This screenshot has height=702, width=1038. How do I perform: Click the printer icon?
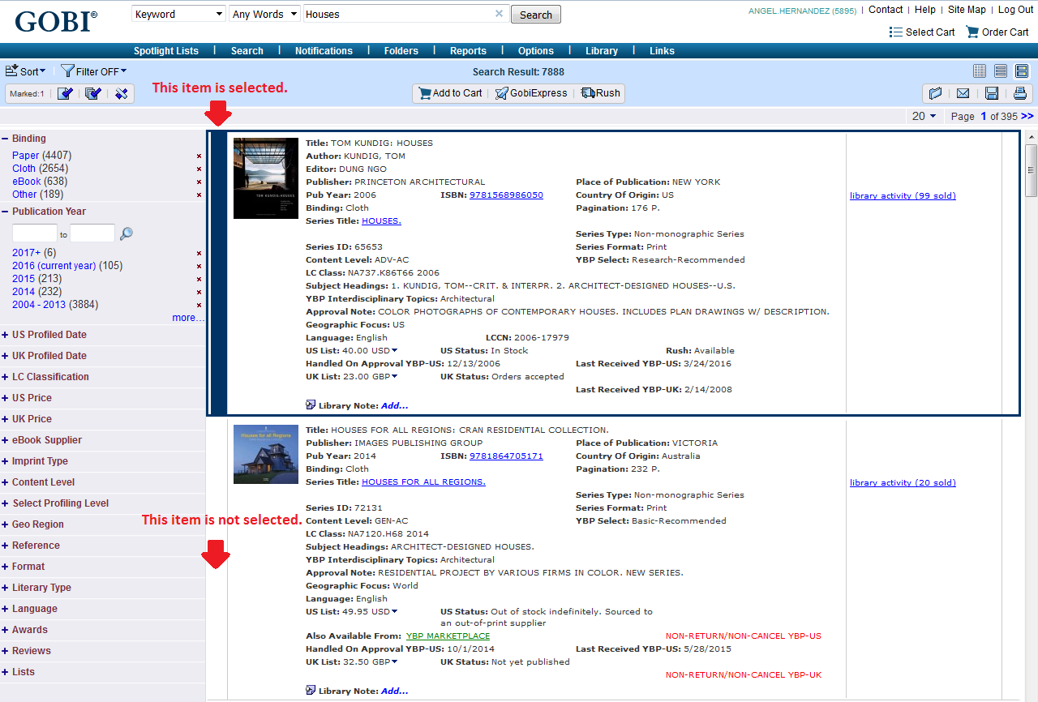pyautogui.click(x=1020, y=93)
